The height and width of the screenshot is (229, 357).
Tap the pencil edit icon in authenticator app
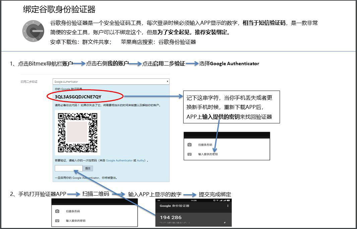click(225, 223)
